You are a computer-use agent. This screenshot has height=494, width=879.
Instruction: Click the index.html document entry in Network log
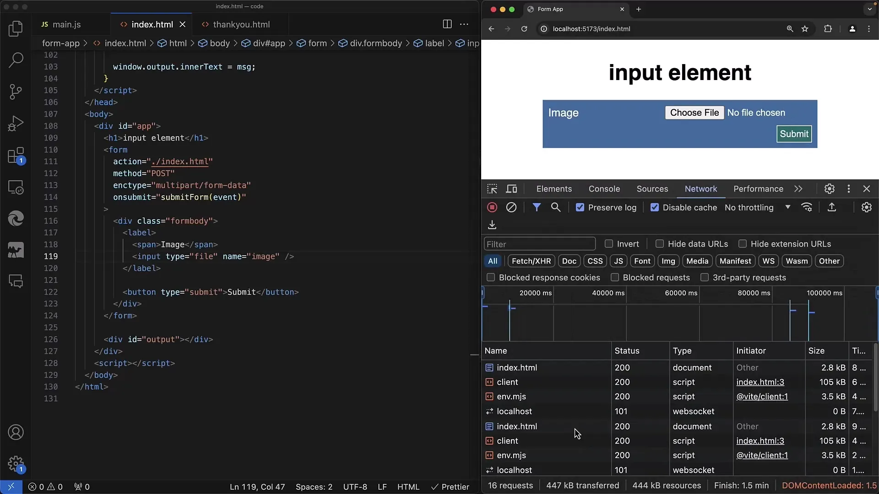[516, 367]
